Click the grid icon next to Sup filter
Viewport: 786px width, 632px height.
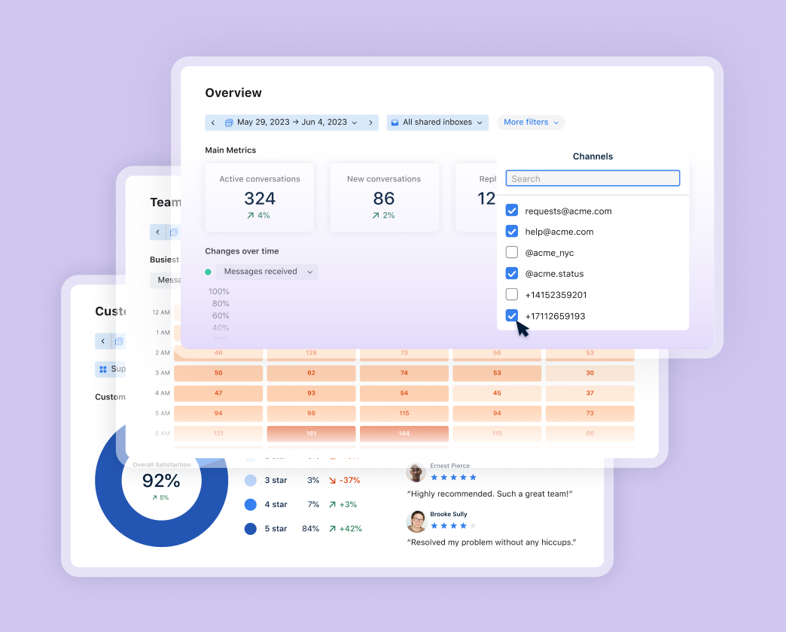pos(102,369)
